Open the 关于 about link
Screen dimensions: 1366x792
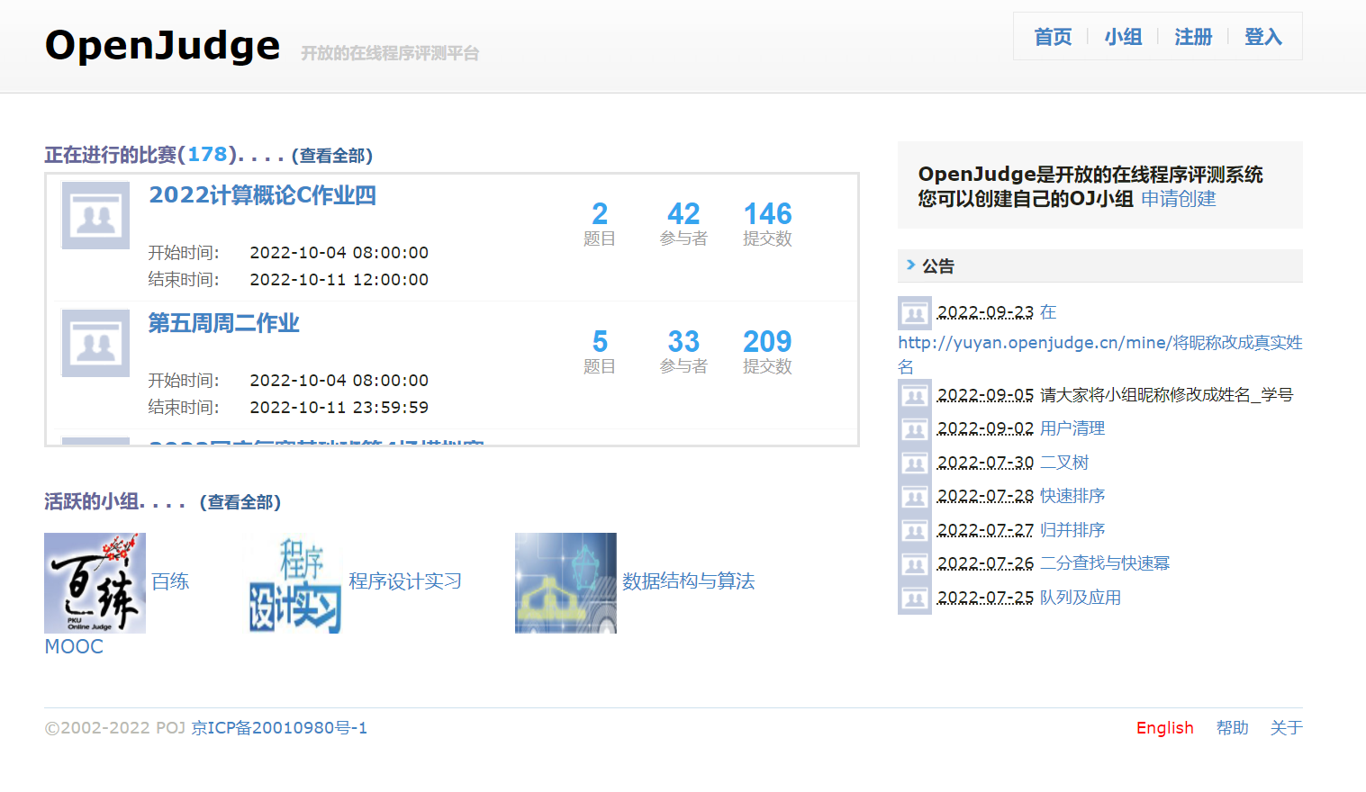[1287, 727]
